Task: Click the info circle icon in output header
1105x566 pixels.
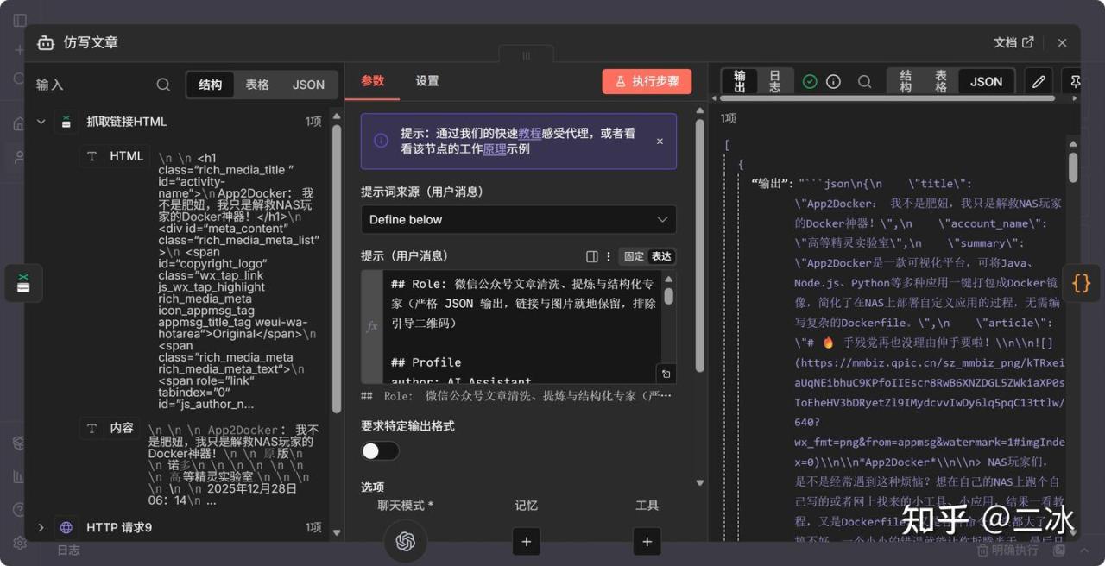Action: point(833,82)
